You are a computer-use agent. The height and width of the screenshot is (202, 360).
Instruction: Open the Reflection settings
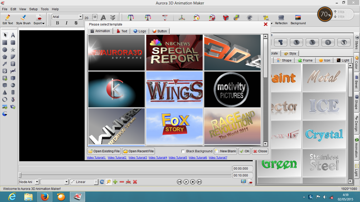[281, 19]
